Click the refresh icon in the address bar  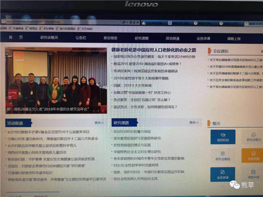(x=134, y=22)
